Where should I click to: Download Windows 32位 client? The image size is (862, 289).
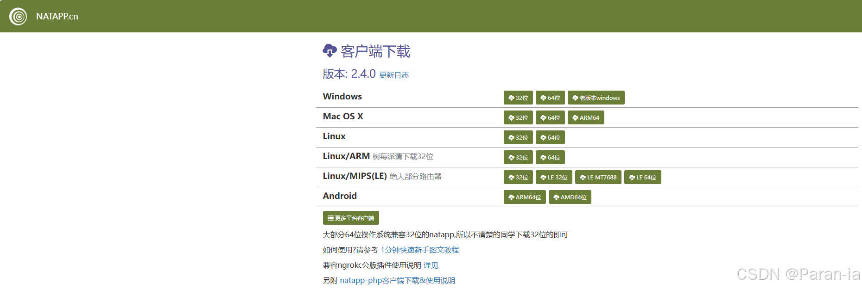coord(518,98)
